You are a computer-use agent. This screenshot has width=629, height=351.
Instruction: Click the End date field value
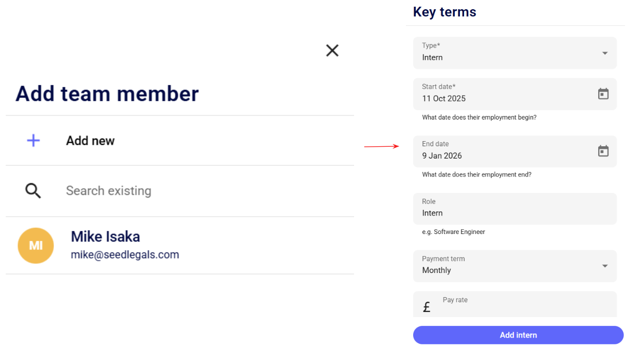[442, 156]
